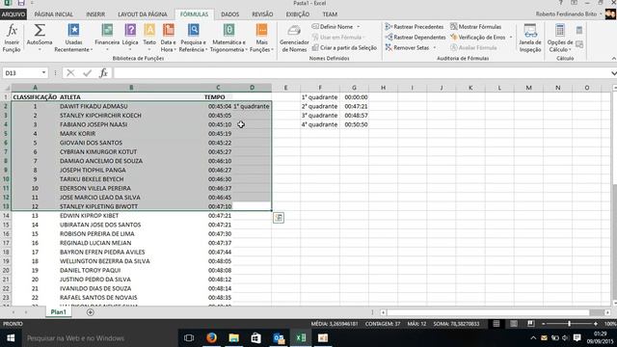Open Task View on the taskbar

coord(189,338)
